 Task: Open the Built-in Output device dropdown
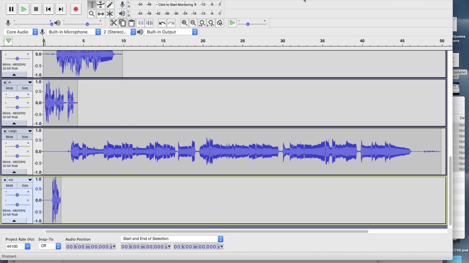pyautogui.click(x=171, y=32)
